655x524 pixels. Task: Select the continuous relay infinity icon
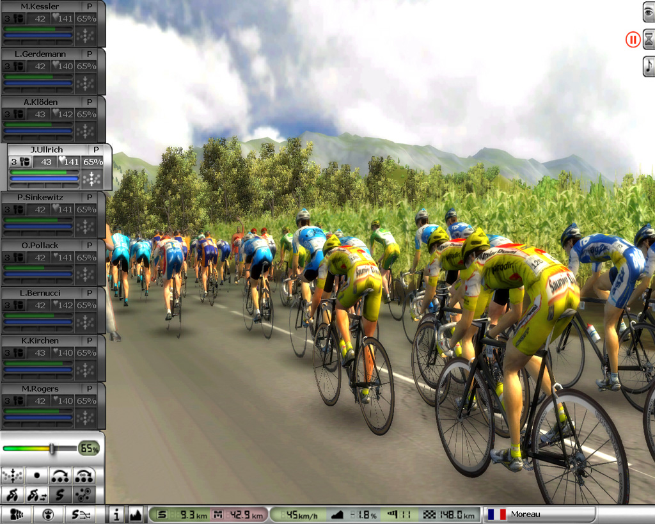(84, 476)
